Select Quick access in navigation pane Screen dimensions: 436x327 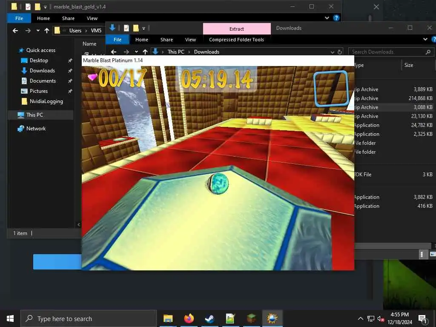click(40, 50)
